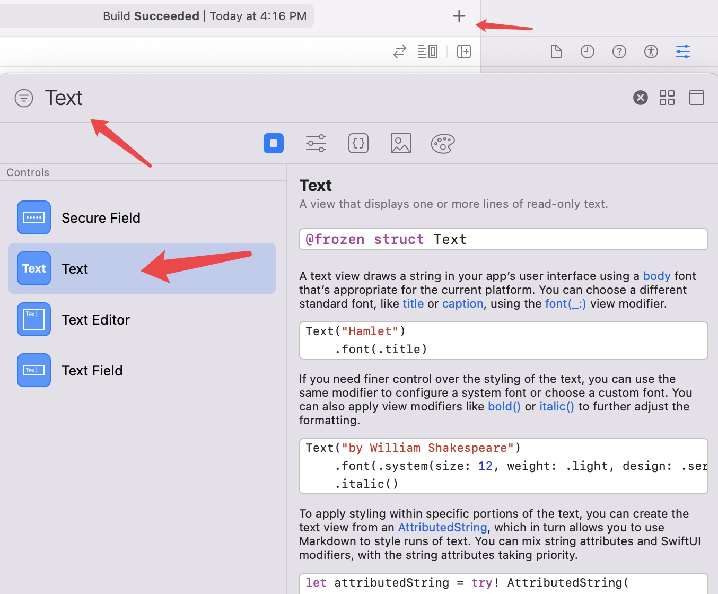Open the History inspector
The width and height of the screenshot is (718, 594).
point(588,51)
